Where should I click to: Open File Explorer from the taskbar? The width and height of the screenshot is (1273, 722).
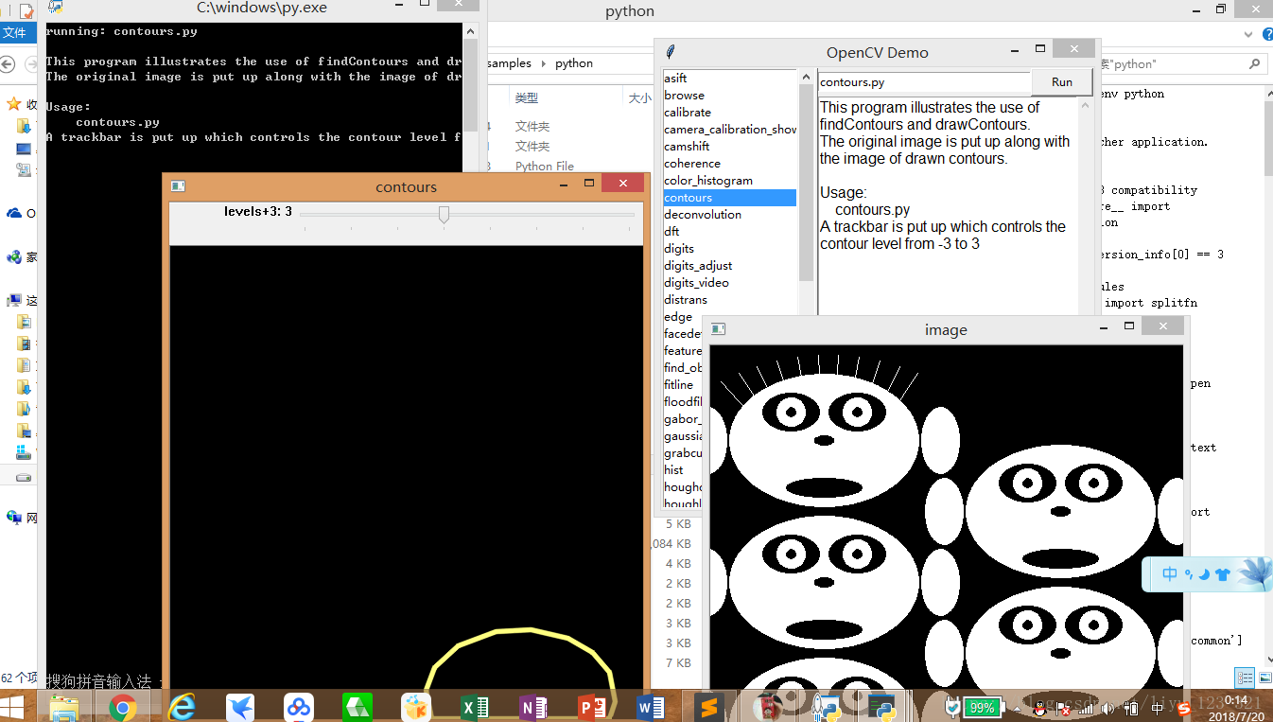(x=64, y=707)
